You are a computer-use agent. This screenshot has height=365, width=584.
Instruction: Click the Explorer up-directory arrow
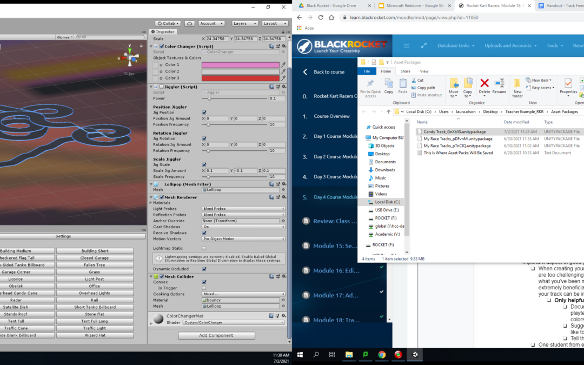click(x=388, y=112)
